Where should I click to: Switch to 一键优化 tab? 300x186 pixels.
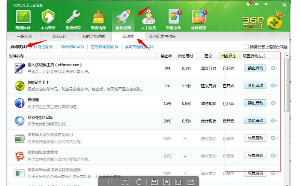tap(24, 37)
